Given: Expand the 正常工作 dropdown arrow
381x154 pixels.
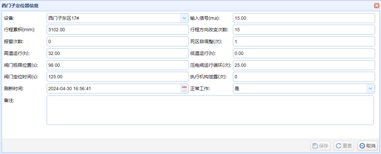Looking at the screenshot, I should tap(370, 88).
